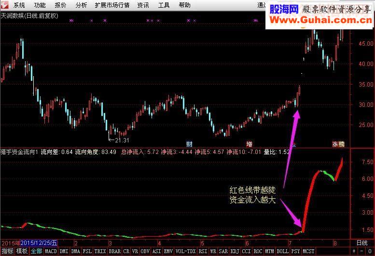Switch to the ASI indicator
The image size is (375, 256).
157,251
